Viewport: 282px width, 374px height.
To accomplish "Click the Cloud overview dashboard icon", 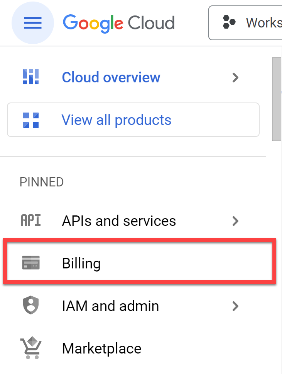I will pyautogui.click(x=31, y=77).
